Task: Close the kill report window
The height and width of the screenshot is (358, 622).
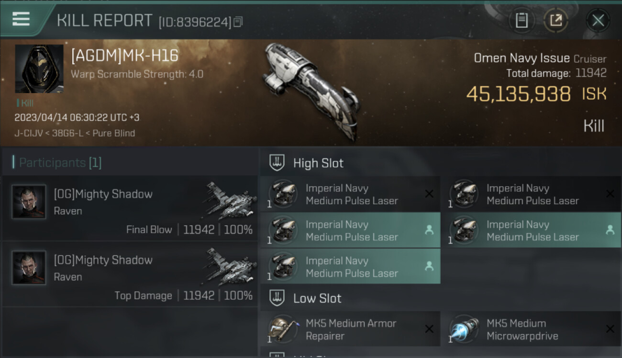Action: (x=598, y=20)
